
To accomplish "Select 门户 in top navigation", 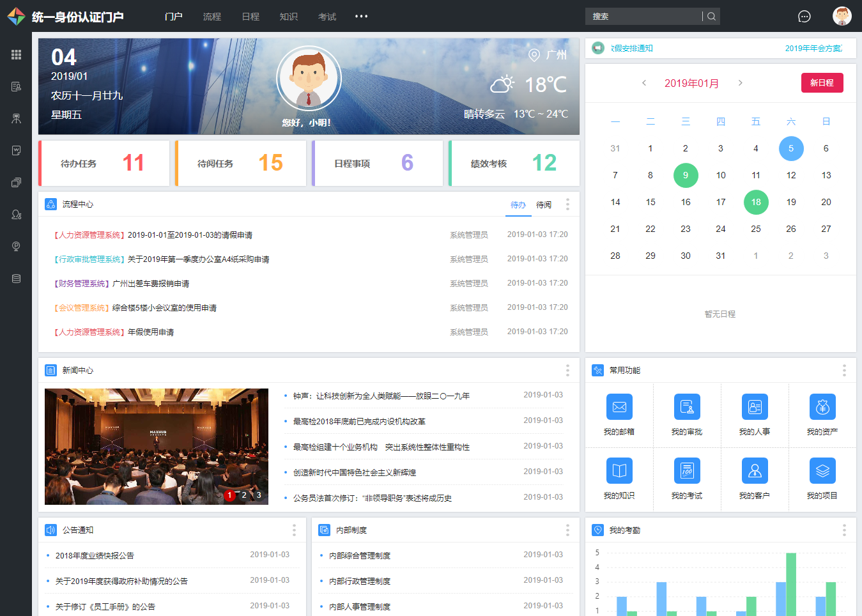I will pos(173,17).
